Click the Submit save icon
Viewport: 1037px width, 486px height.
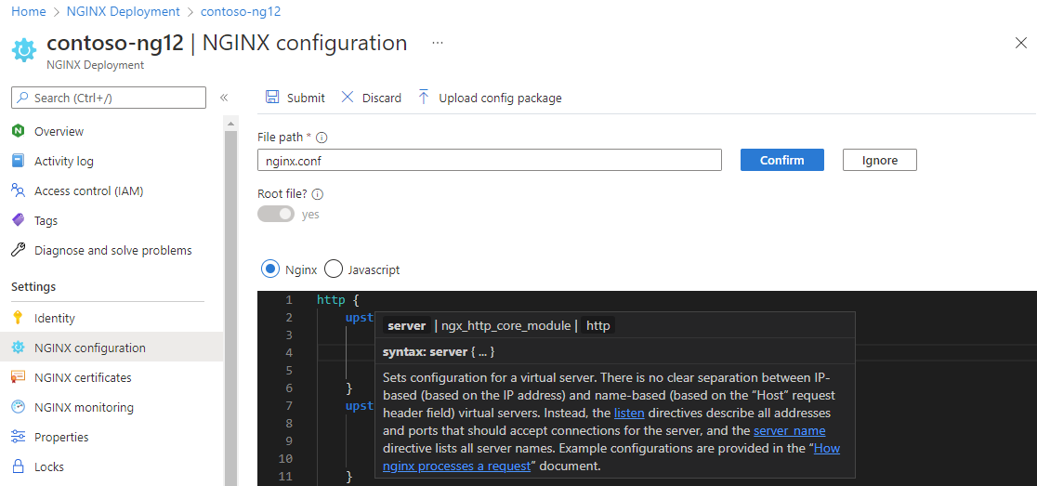(x=272, y=98)
